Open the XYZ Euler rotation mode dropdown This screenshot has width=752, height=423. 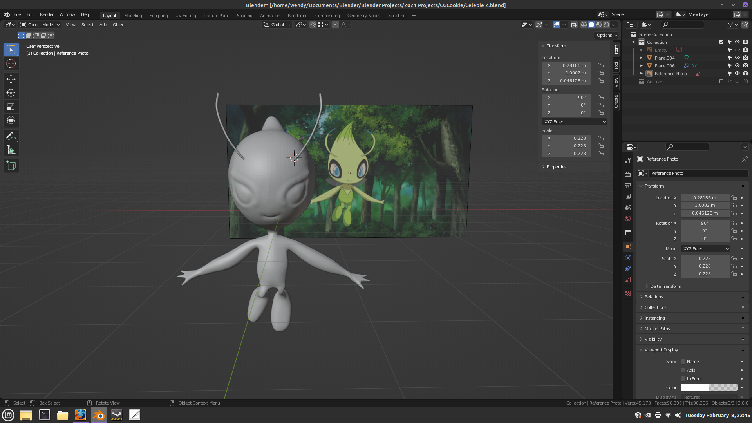click(574, 122)
